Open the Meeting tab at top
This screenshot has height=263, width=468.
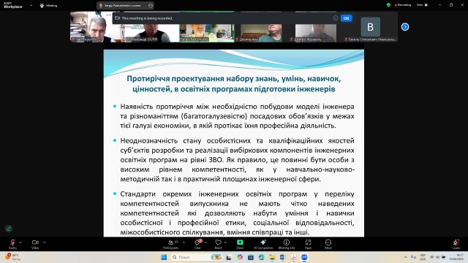(x=48, y=5)
